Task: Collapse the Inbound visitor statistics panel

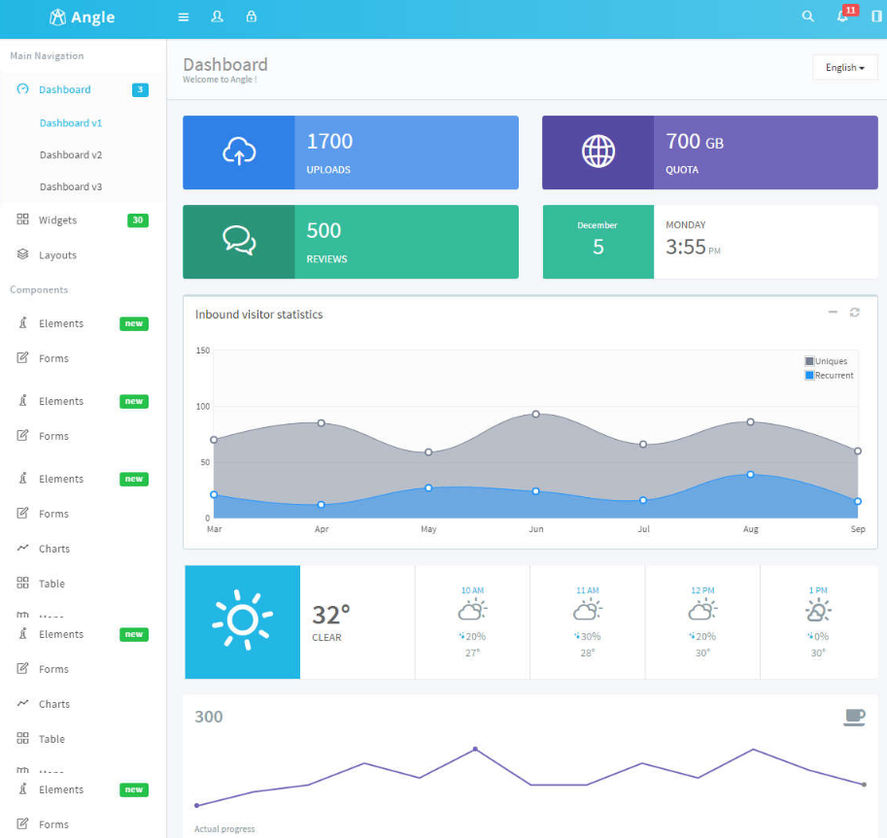Action: (x=833, y=312)
